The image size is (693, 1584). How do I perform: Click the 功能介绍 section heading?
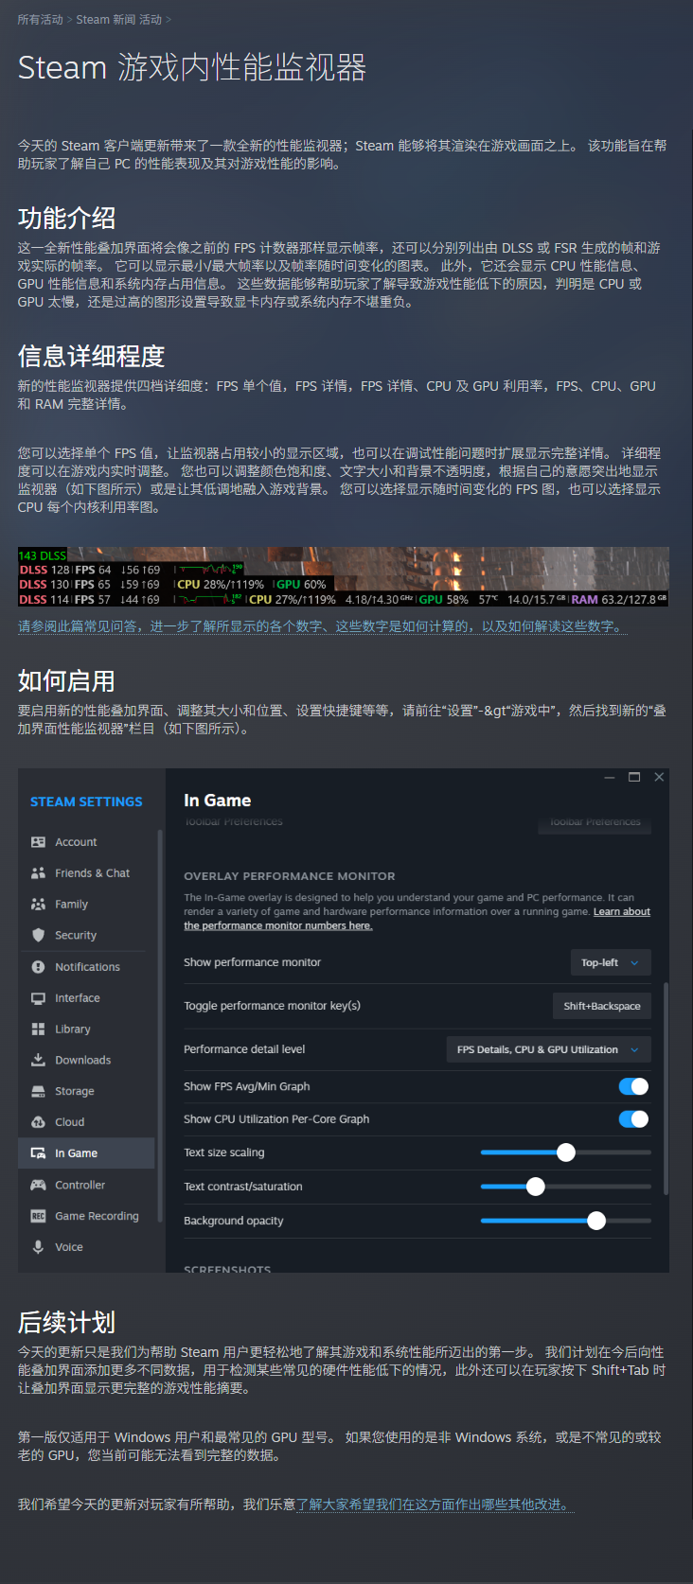(x=66, y=219)
